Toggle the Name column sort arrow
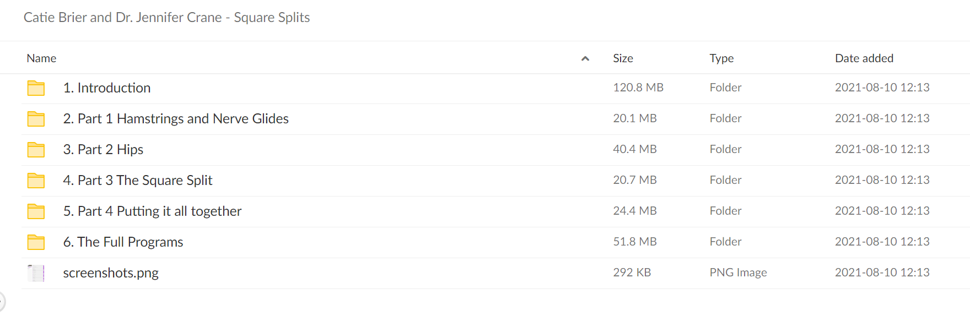Image resolution: width=970 pixels, height=316 pixels. 585,58
